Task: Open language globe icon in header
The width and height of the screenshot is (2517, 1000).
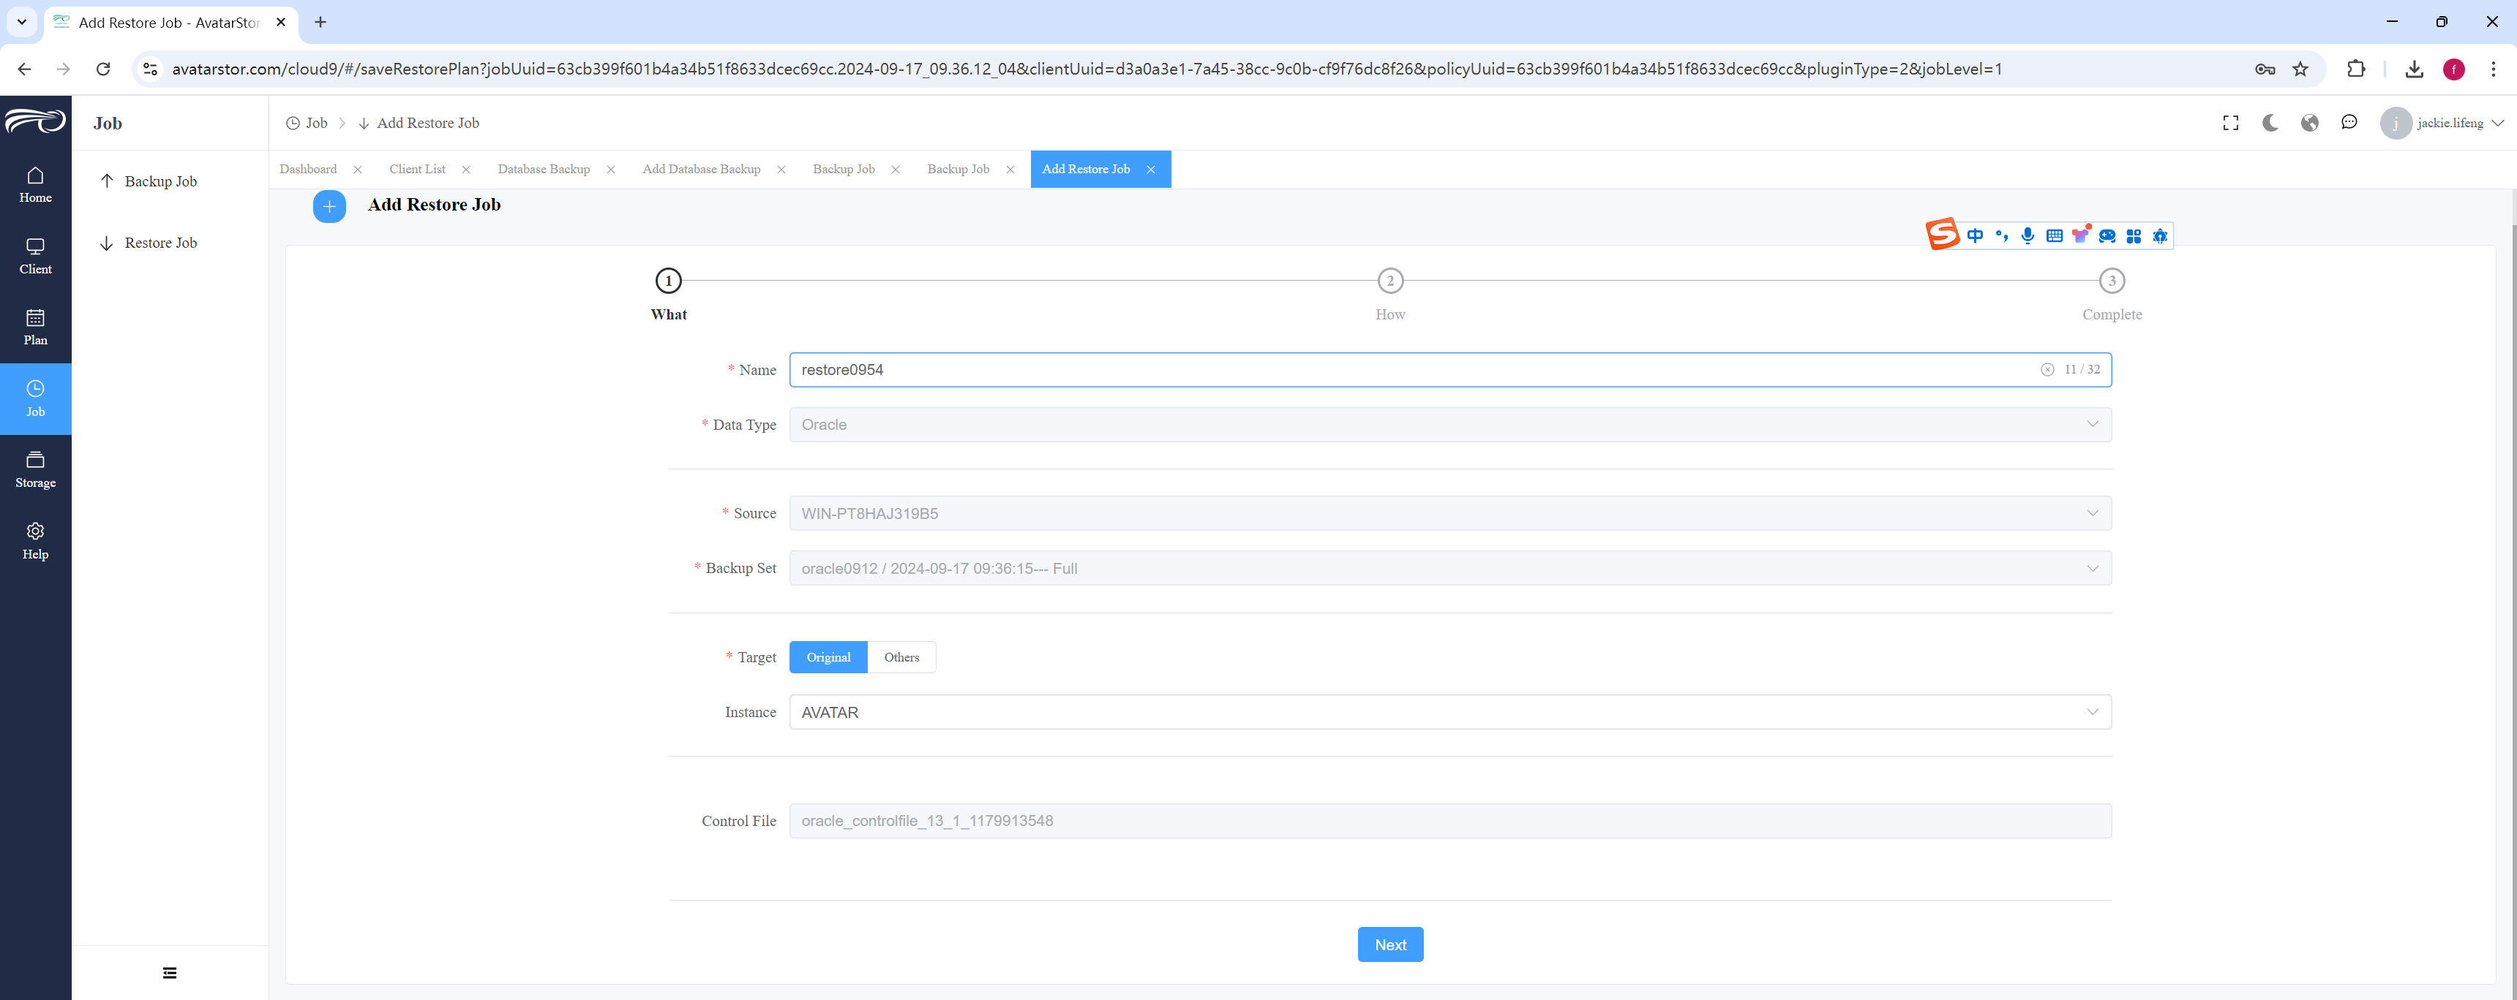Action: (x=2310, y=123)
